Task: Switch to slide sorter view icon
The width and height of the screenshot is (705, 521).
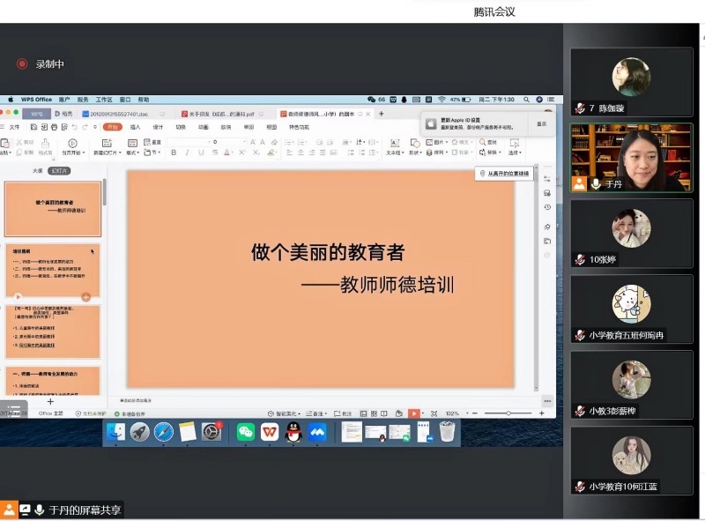Action: coord(374,413)
